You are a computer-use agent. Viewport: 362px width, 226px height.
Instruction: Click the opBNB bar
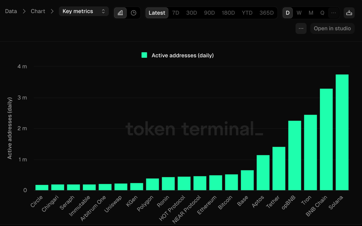[295, 156]
